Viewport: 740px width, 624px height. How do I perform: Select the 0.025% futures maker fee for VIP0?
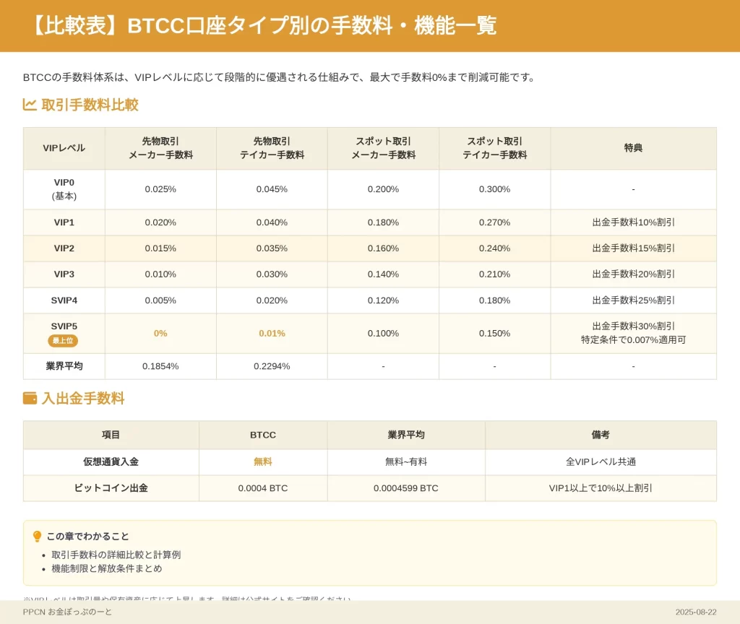click(160, 189)
